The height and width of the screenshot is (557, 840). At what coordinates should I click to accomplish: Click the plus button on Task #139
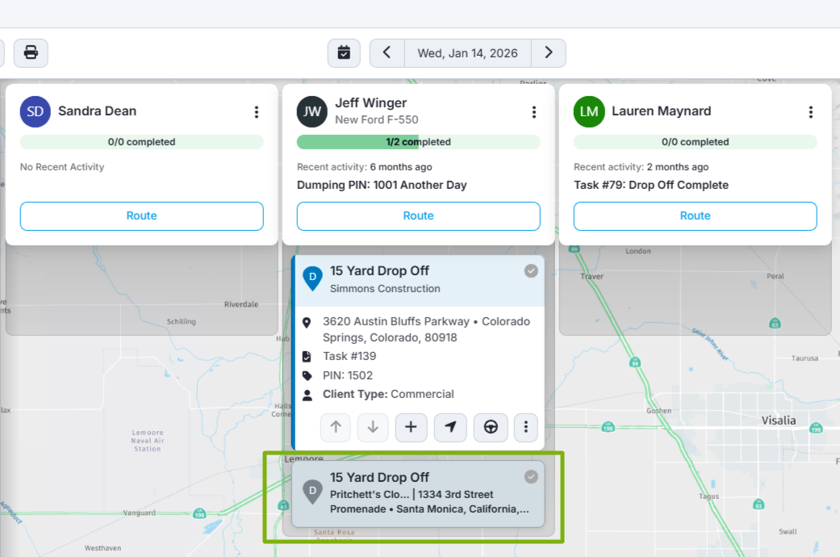point(411,427)
